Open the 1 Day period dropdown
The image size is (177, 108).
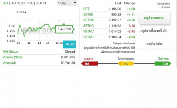pos(67,3)
